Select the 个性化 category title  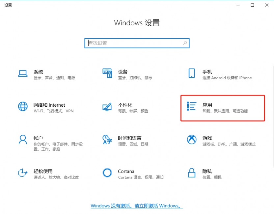coord(125,105)
